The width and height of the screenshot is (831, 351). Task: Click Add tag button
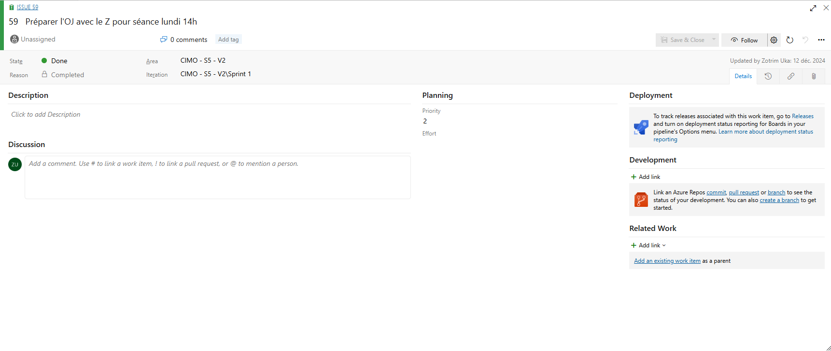(x=228, y=40)
